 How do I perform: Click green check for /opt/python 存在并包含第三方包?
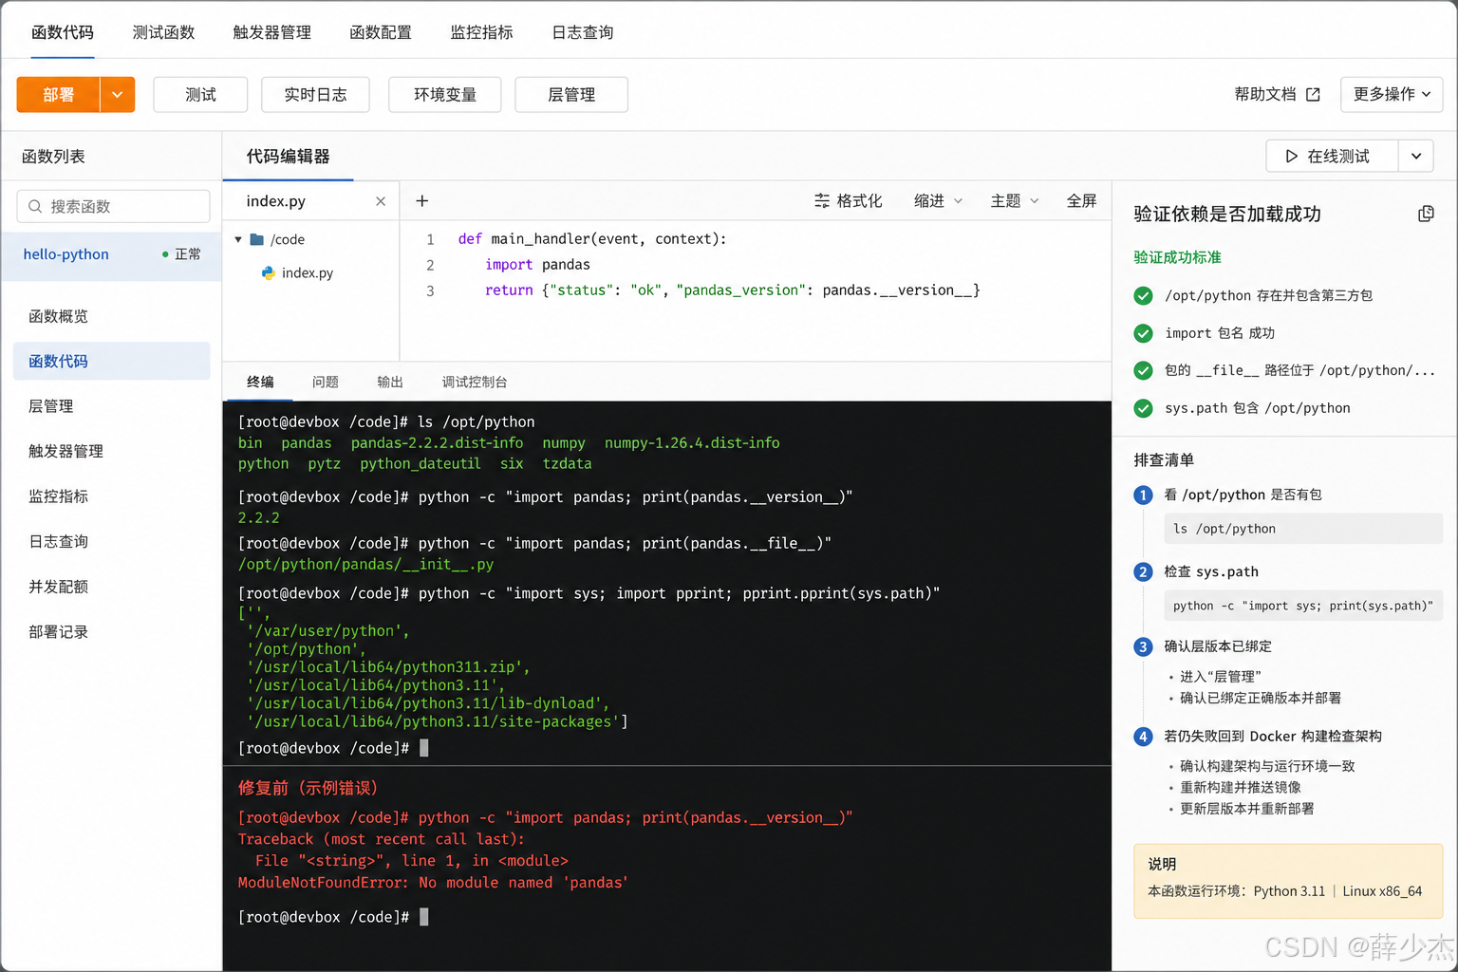[x=1144, y=295]
